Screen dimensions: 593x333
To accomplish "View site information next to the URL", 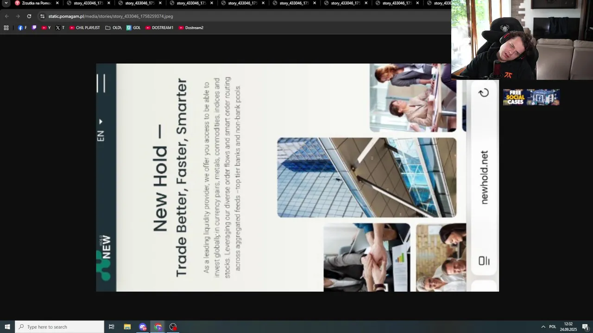I will tap(42, 16).
